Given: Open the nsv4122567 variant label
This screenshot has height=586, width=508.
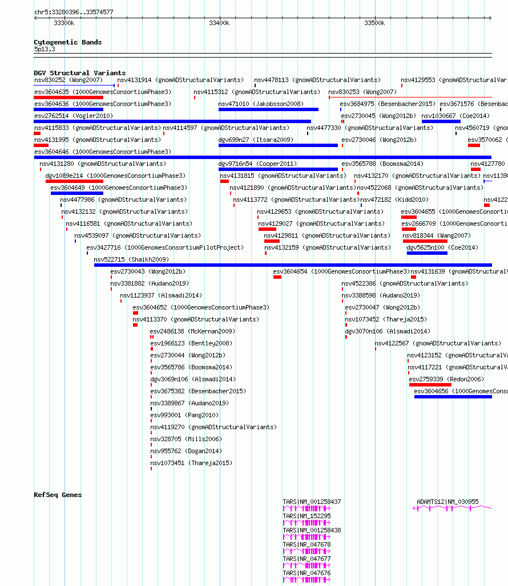Looking at the screenshot, I should (438, 343).
